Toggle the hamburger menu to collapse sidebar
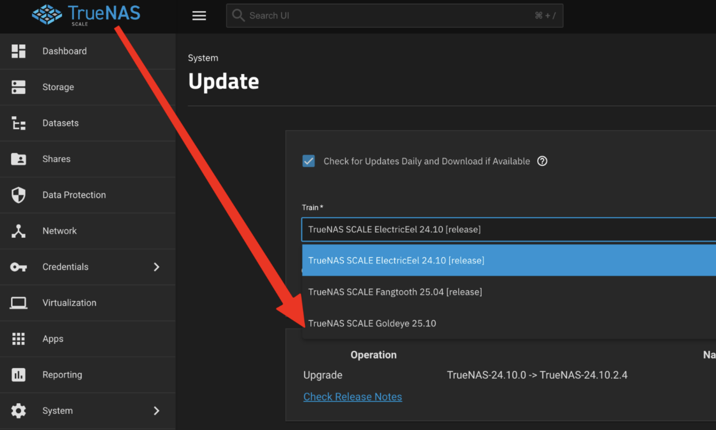This screenshot has height=430, width=716. [199, 16]
